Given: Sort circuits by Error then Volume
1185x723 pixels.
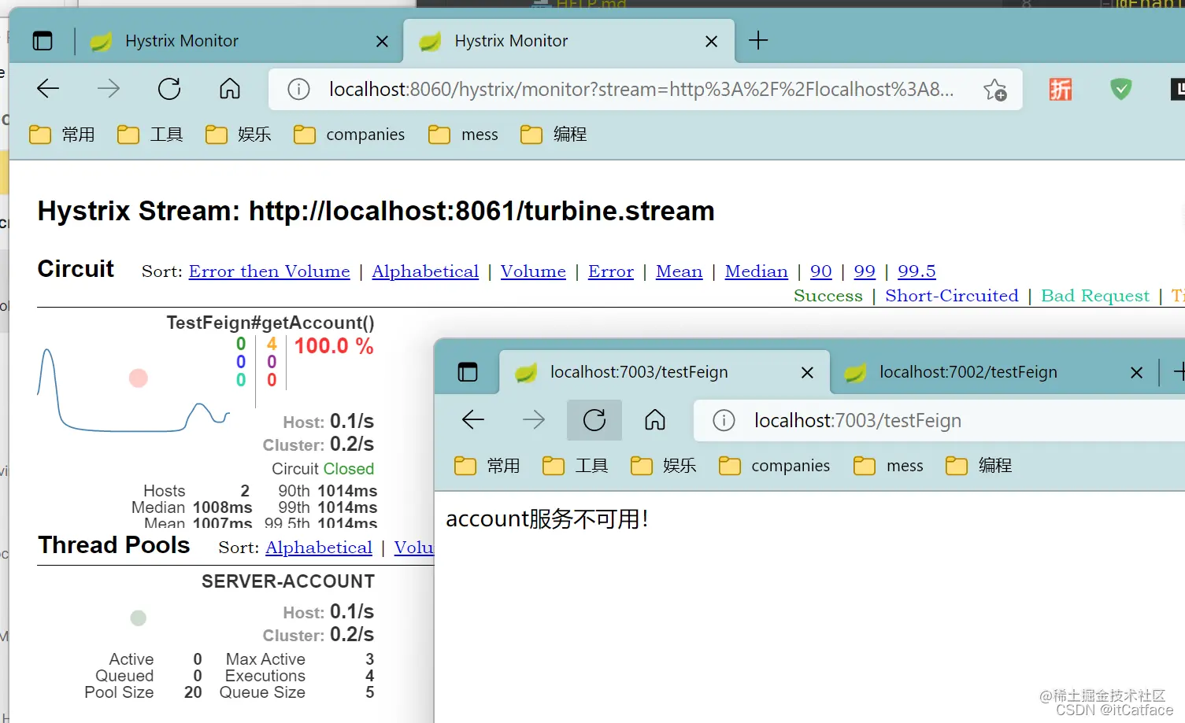Looking at the screenshot, I should click(x=269, y=271).
